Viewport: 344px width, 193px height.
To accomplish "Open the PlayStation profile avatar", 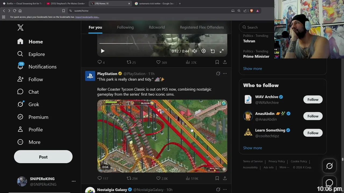I will pos(90,76).
